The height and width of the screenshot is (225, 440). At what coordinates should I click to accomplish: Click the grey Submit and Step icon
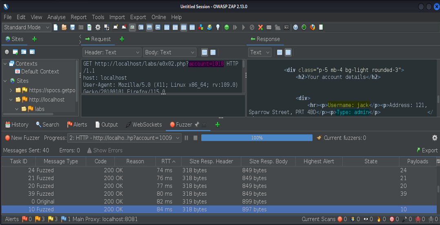[x=235, y=27]
